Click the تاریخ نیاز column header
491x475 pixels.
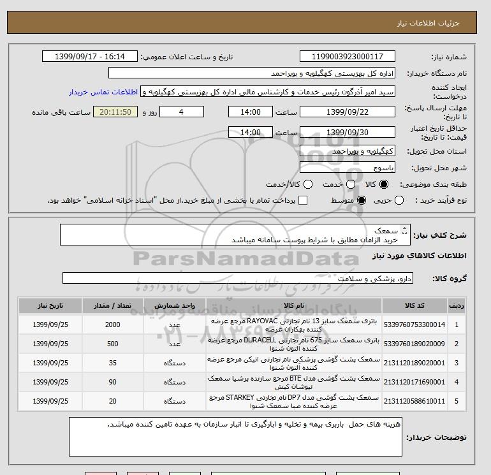pyautogui.click(x=50, y=305)
